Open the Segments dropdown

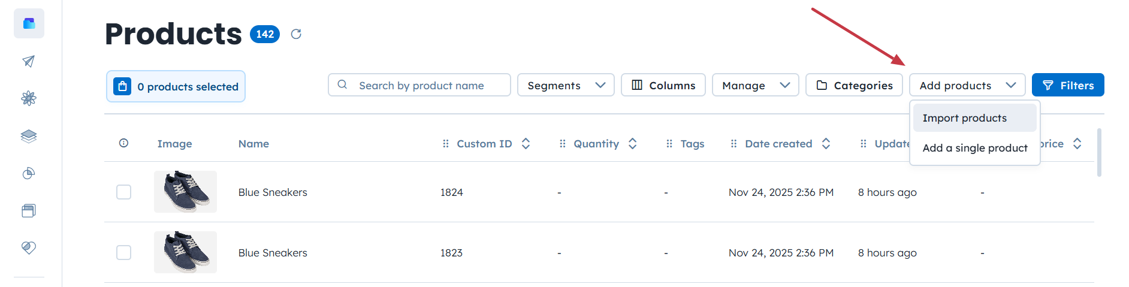coord(566,85)
